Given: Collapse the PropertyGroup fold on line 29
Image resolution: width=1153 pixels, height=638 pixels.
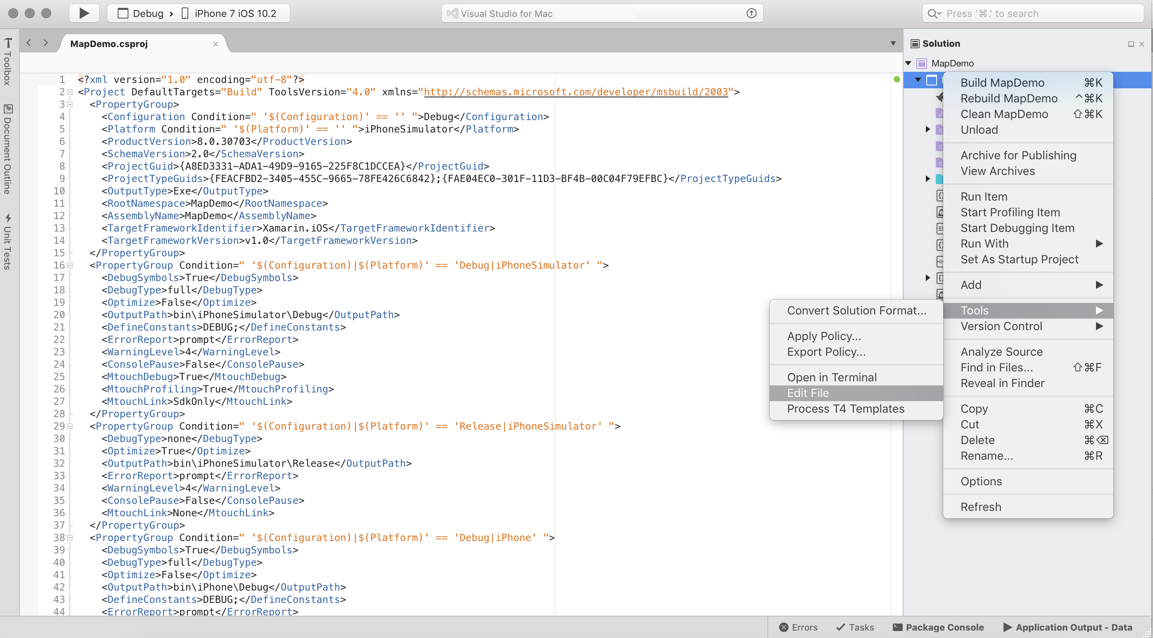Looking at the screenshot, I should click(x=70, y=426).
